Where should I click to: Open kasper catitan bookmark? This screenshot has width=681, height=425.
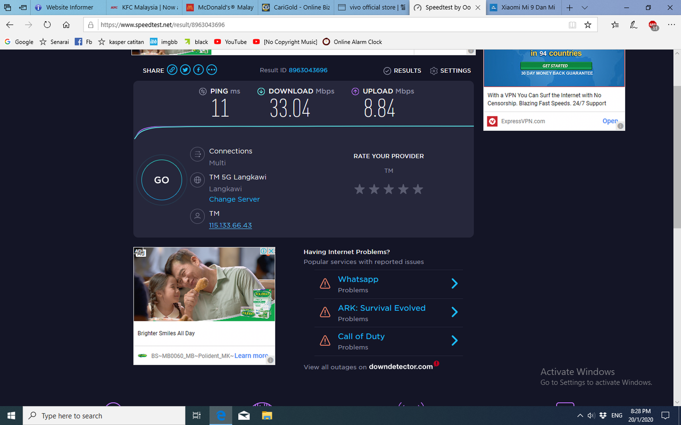[121, 41]
